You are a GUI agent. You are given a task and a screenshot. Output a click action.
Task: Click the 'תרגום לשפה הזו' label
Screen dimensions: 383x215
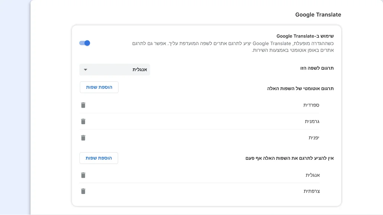[x=317, y=68]
